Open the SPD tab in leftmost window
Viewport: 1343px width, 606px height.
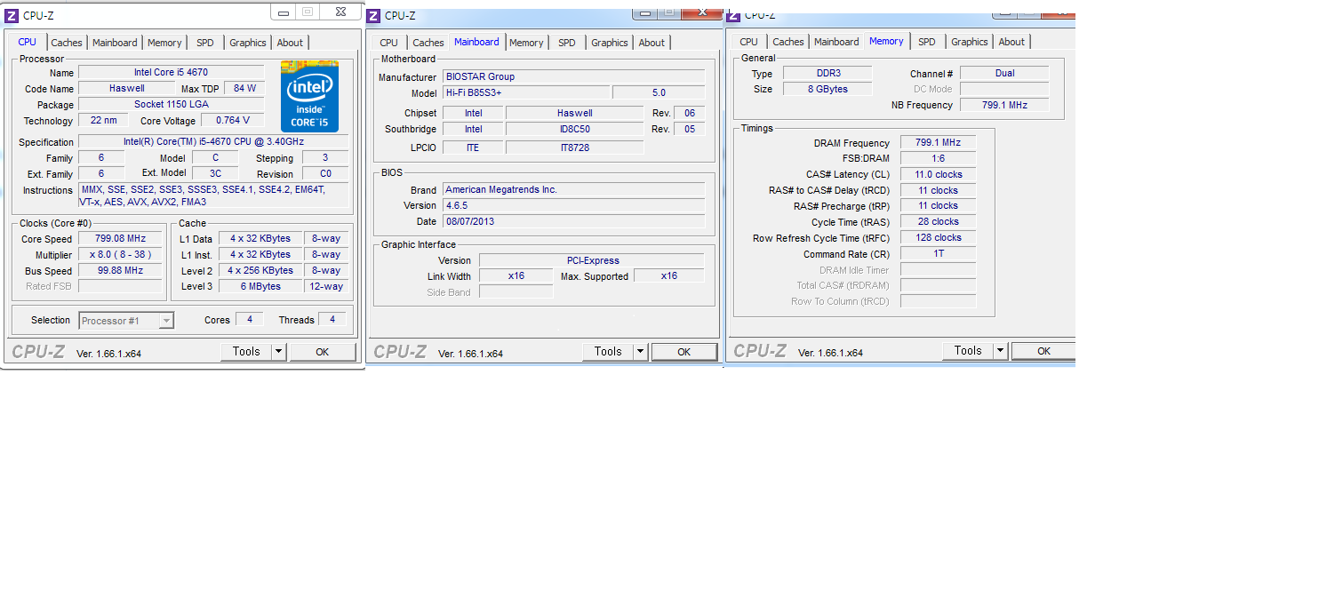click(x=205, y=43)
